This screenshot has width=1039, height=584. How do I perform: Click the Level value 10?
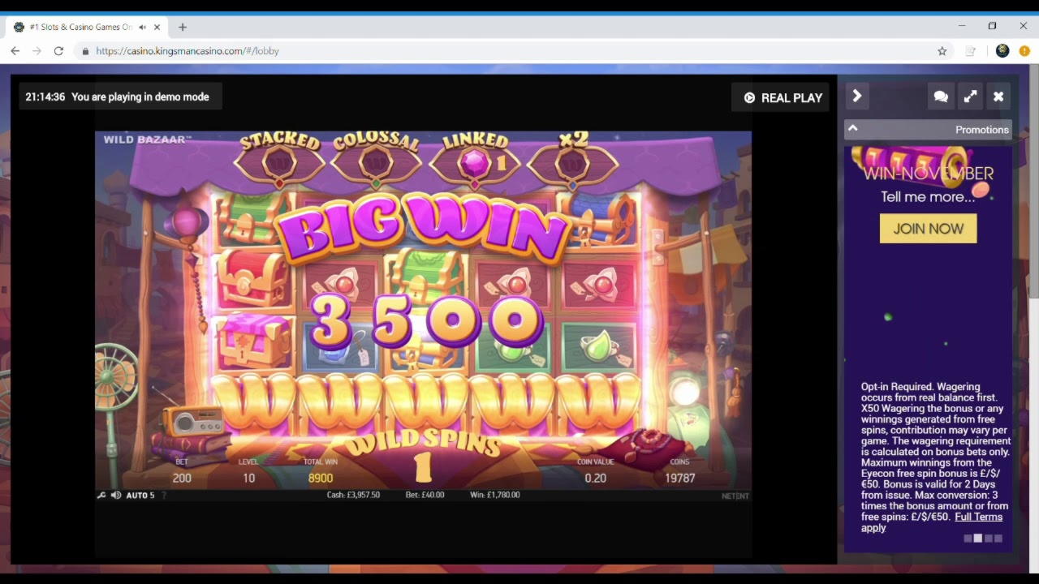(x=248, y=478)
